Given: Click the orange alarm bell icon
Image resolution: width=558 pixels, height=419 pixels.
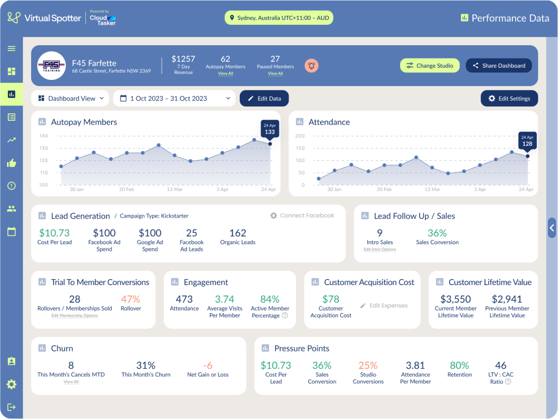Looking at the screenshot, I should pyautogui.click(x=311, y=66).
